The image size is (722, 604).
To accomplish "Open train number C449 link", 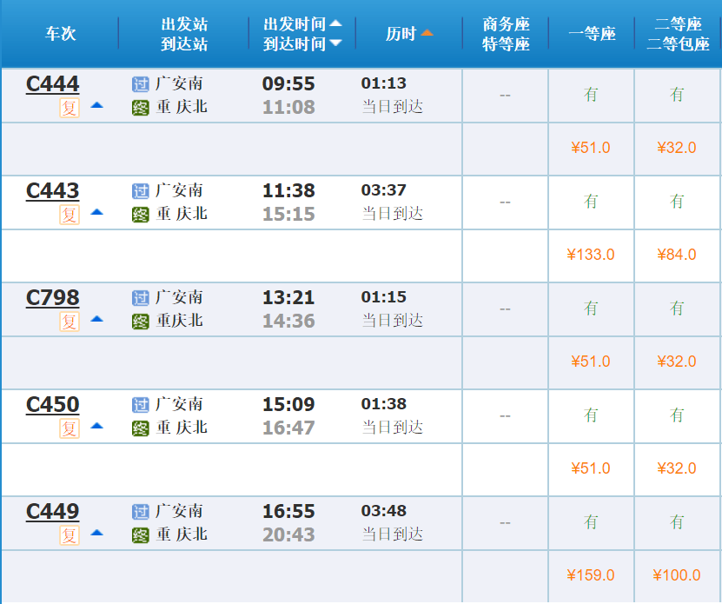I will tap(52, 512).
